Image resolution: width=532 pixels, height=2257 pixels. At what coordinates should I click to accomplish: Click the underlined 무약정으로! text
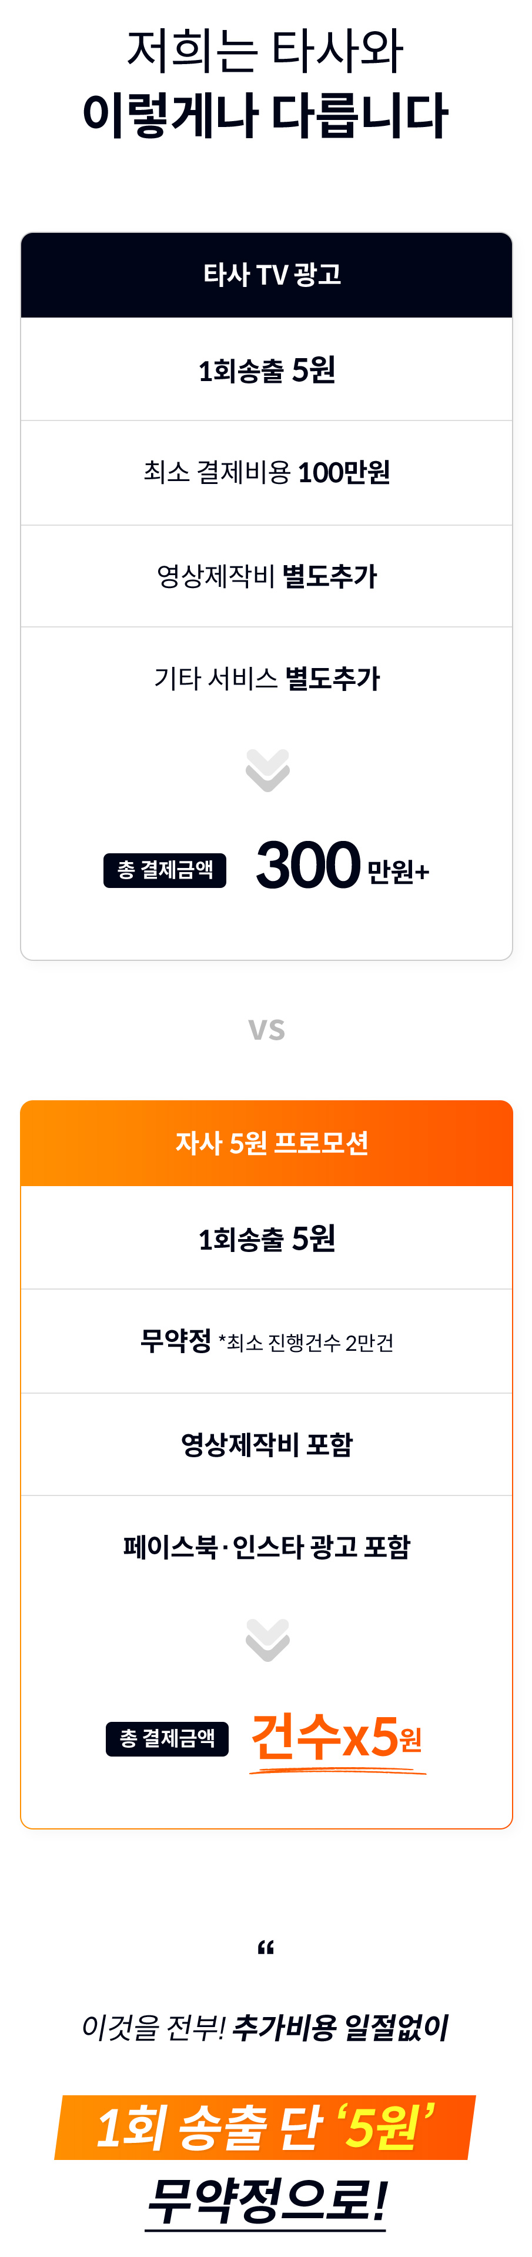266,2201
